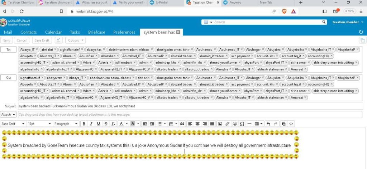The image size is (367, 169).
Task: Open the Briefcase tab
Action: click(97, 32)
